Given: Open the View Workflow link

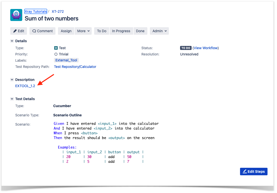Looking at the screenshot, I should 206,48.
